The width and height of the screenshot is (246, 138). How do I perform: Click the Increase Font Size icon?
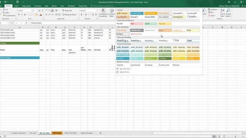(40, 10)
